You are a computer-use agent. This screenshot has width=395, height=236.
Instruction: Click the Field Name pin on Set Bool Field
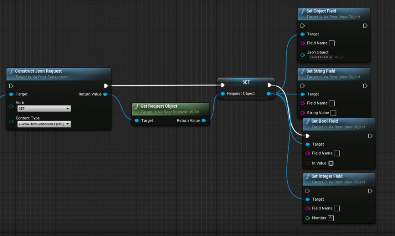(307, 153)
